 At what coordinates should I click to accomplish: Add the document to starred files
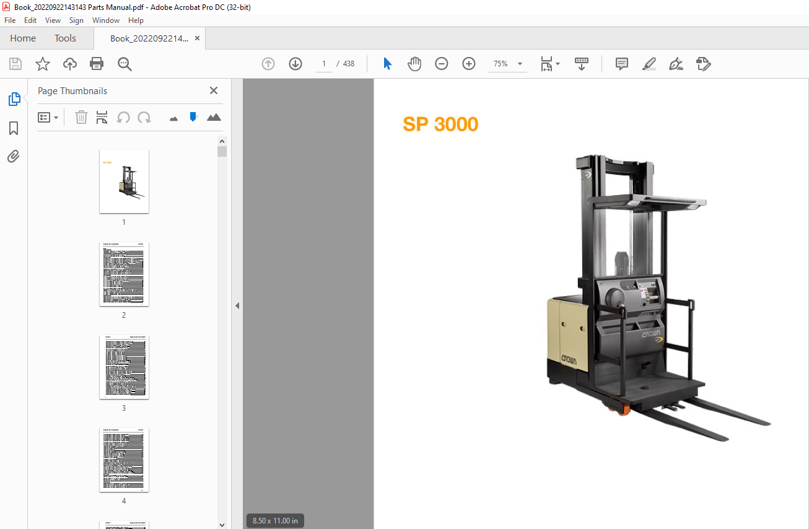pyautogui.click(x=42, y=64)
